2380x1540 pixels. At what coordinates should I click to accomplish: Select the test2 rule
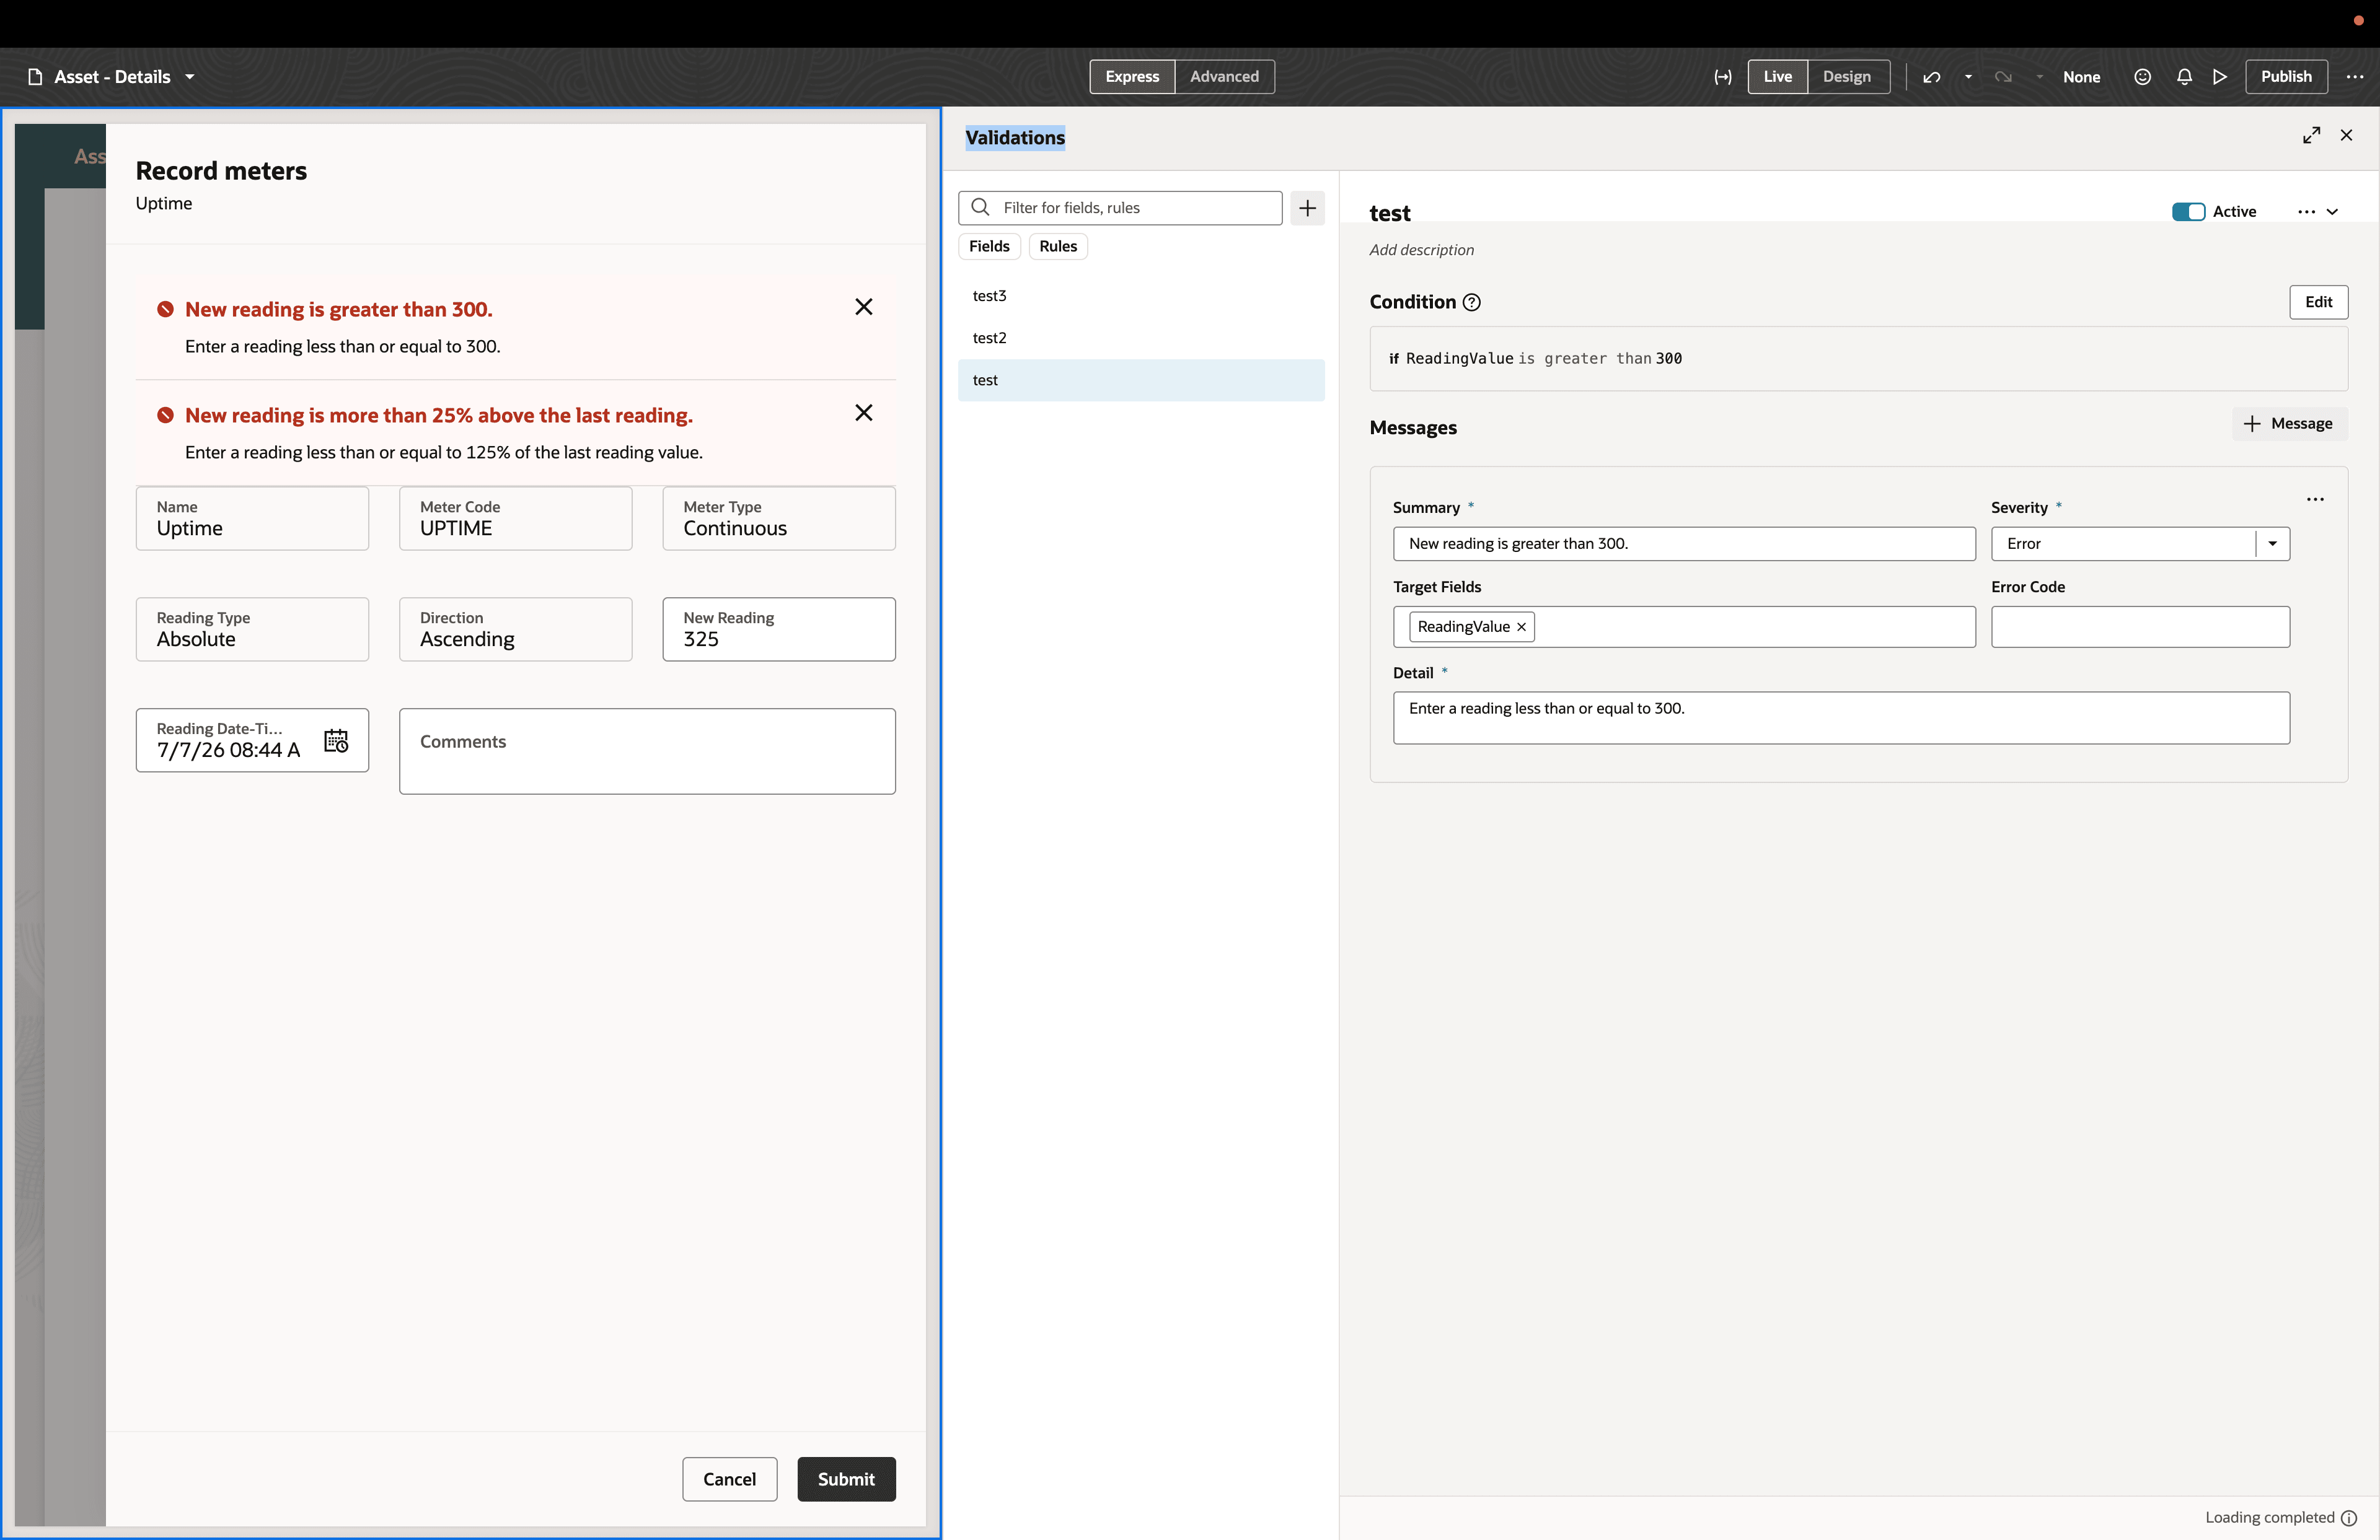click(1141, 338)
